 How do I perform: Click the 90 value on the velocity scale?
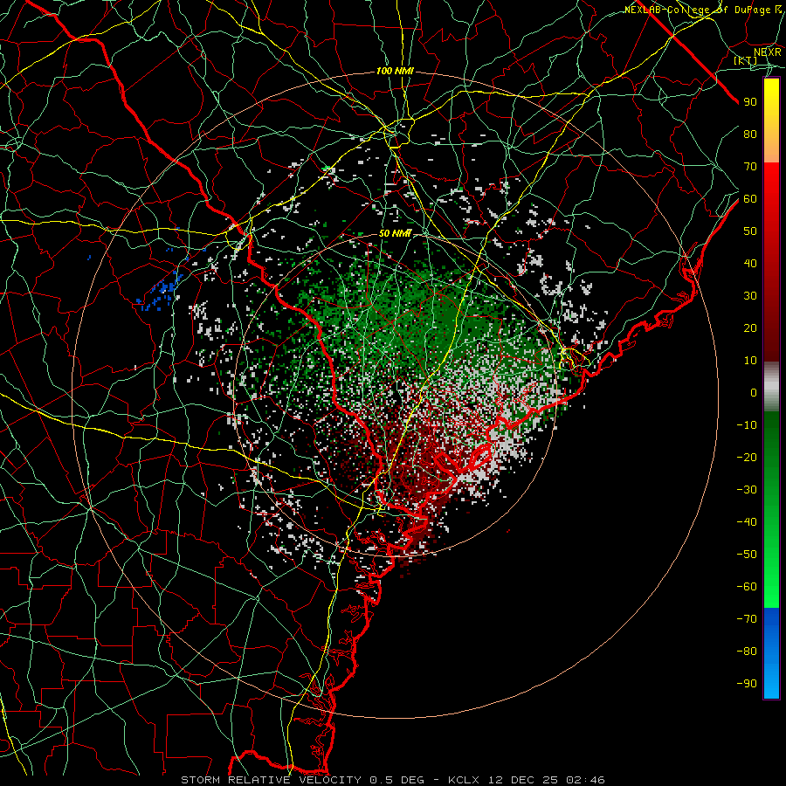(750, 102)
